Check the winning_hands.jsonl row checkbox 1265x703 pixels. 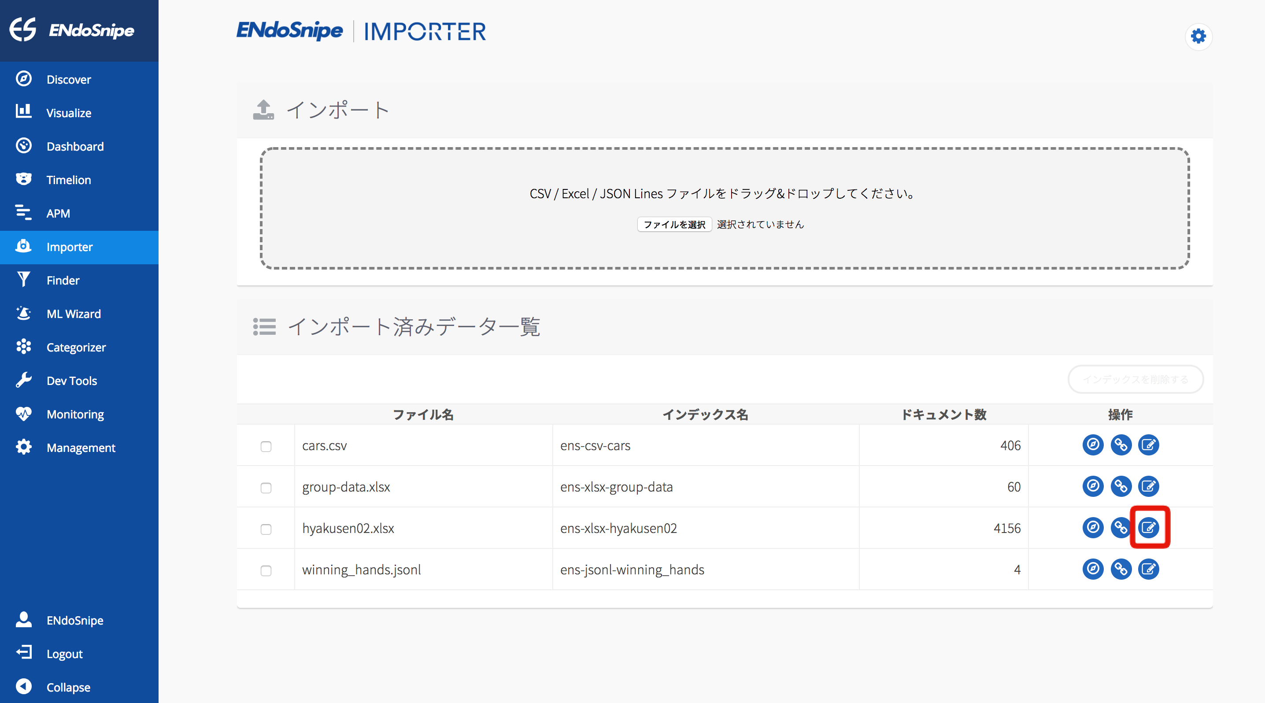click(266, 570)
